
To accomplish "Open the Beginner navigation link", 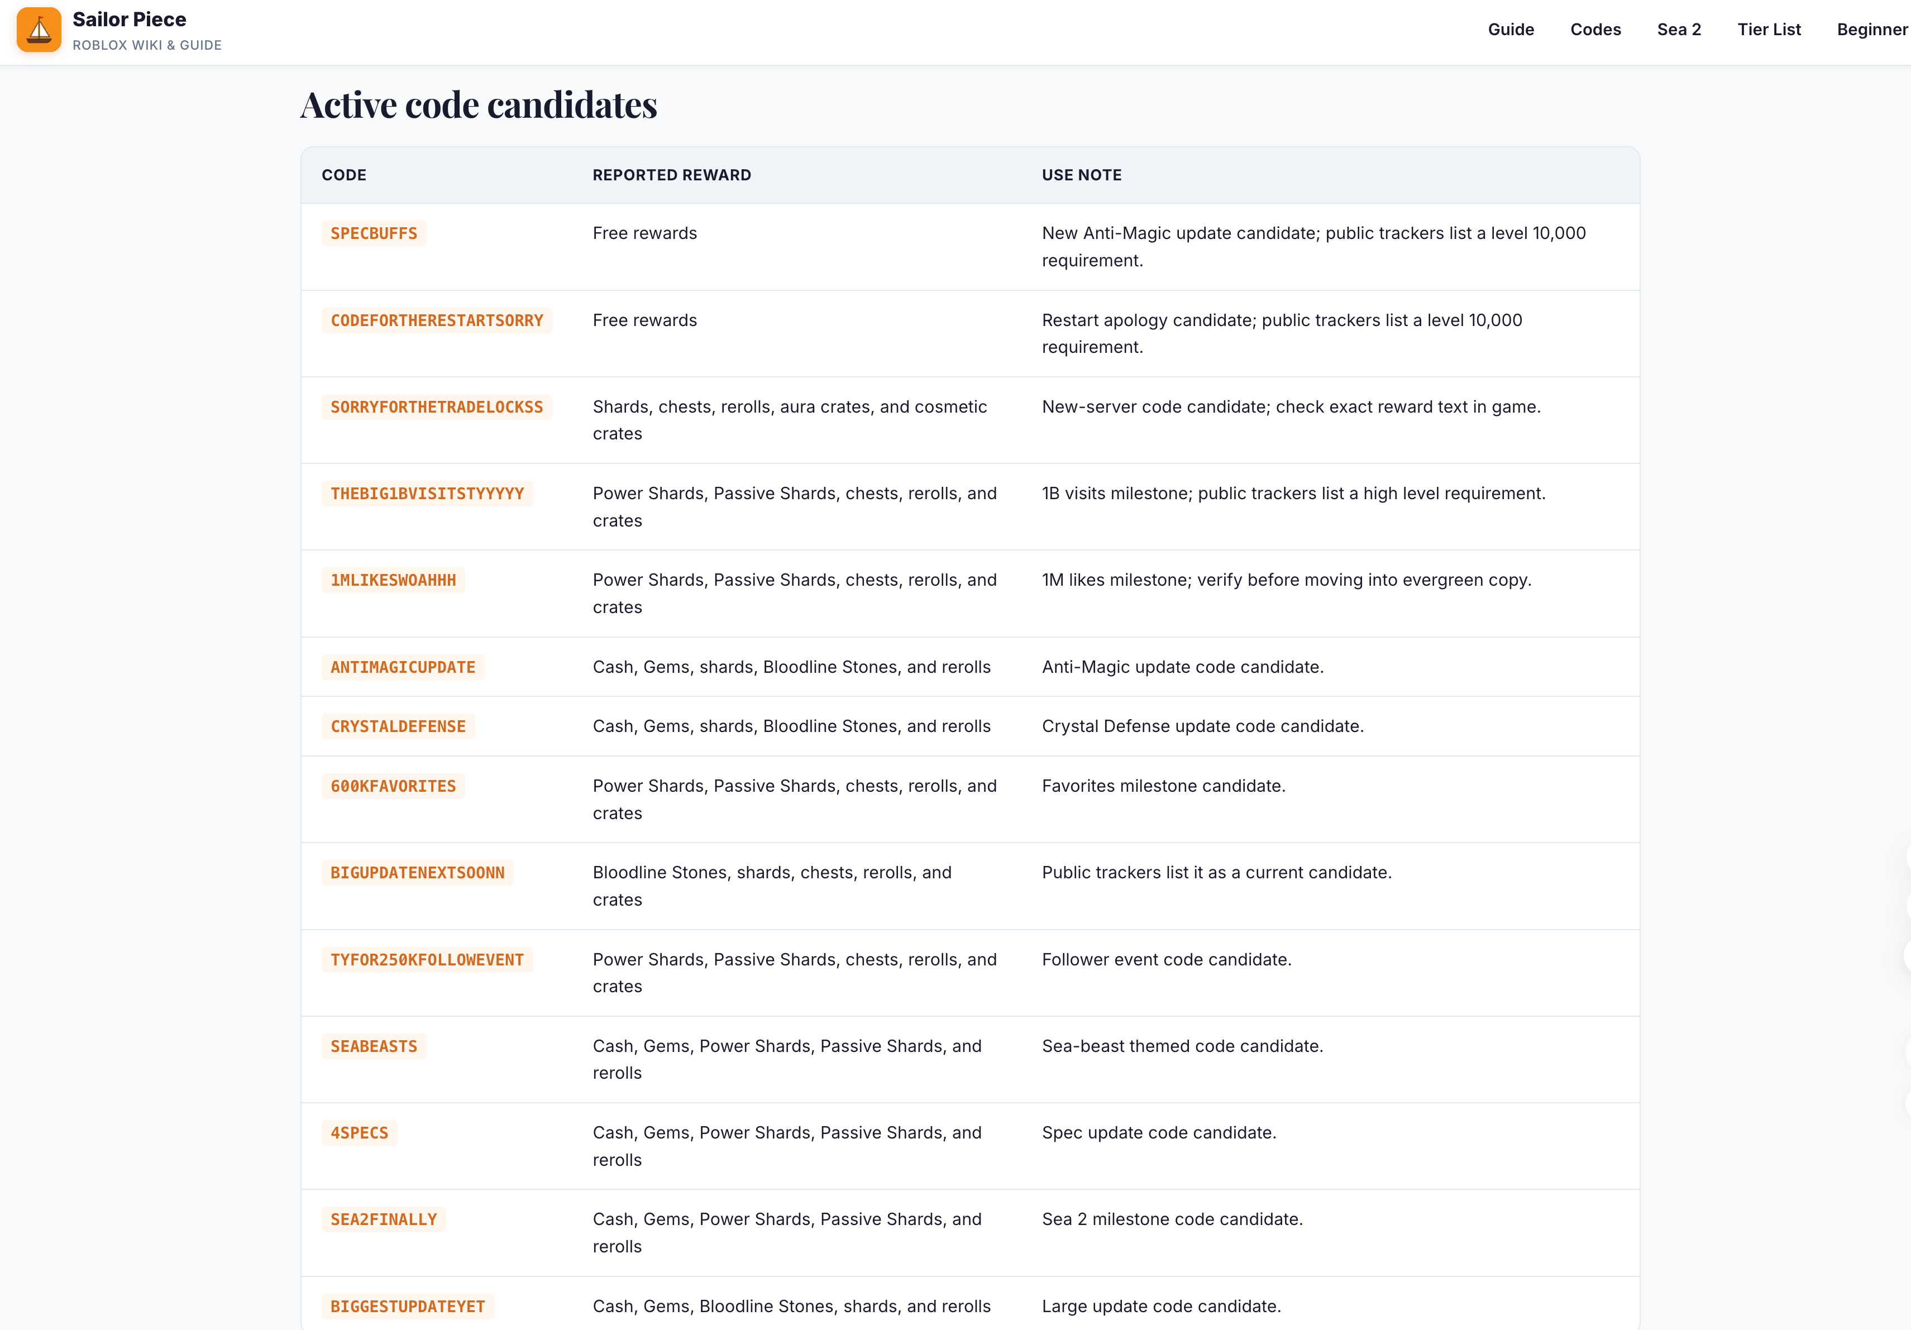I will click(1872, 30).
